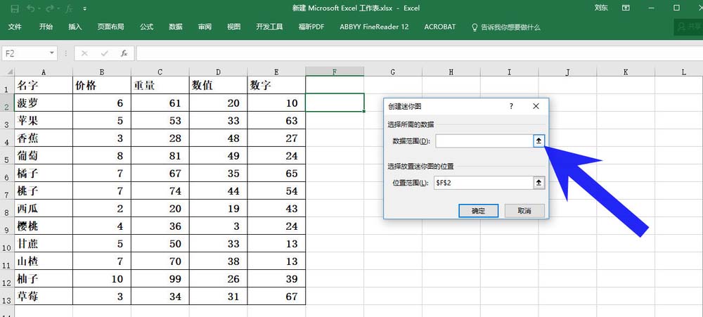703x317 pixels.
Task: Click the ribbon display options icon
Action: pos(626,8)
